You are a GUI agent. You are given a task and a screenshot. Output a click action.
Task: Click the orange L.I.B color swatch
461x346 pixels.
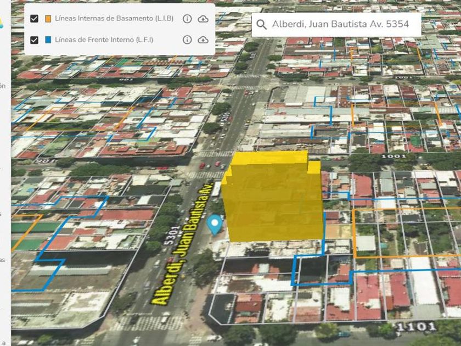point(48,19)
